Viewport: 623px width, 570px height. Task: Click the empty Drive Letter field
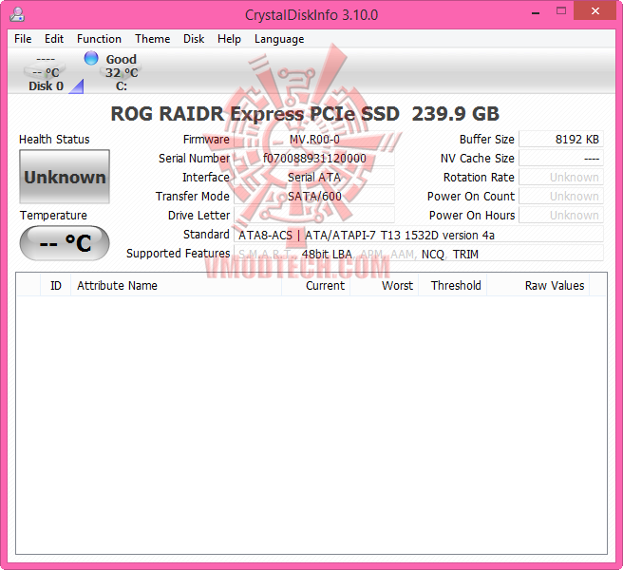(314, 216)
